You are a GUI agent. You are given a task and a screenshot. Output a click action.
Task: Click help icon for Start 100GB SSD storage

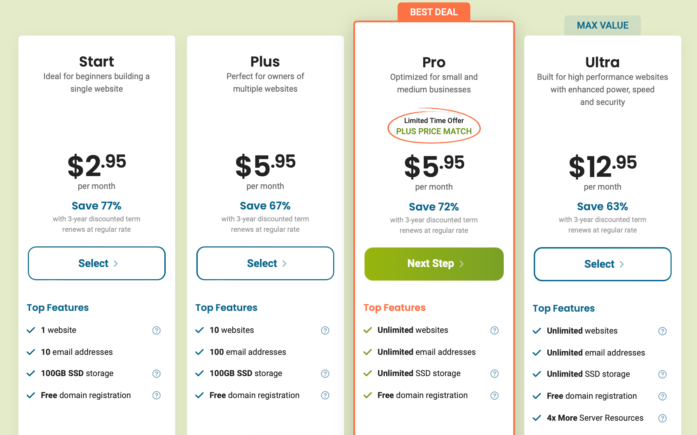(156, 374)
